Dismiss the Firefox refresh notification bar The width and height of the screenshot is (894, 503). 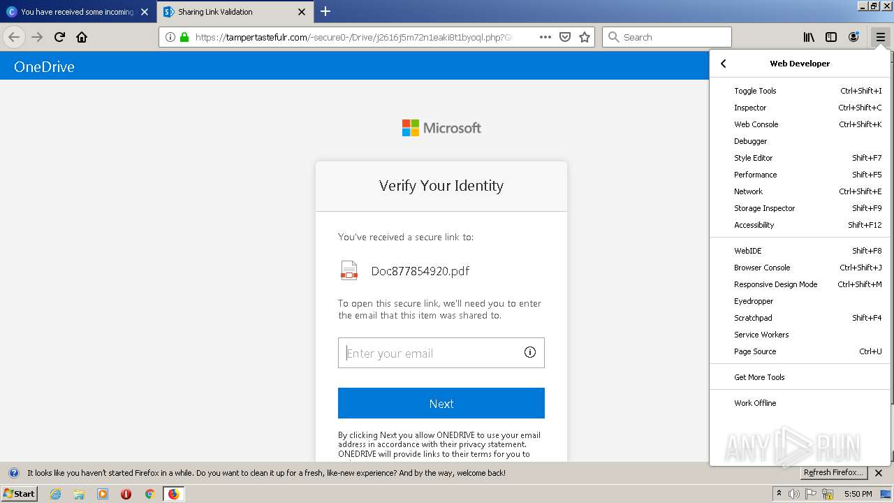click(x=879, y=473)
